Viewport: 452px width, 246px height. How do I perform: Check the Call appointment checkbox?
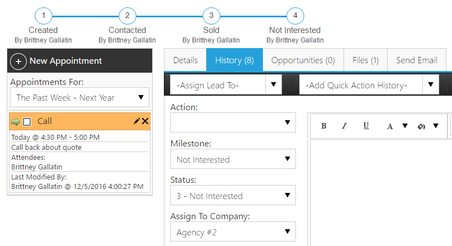27,122
